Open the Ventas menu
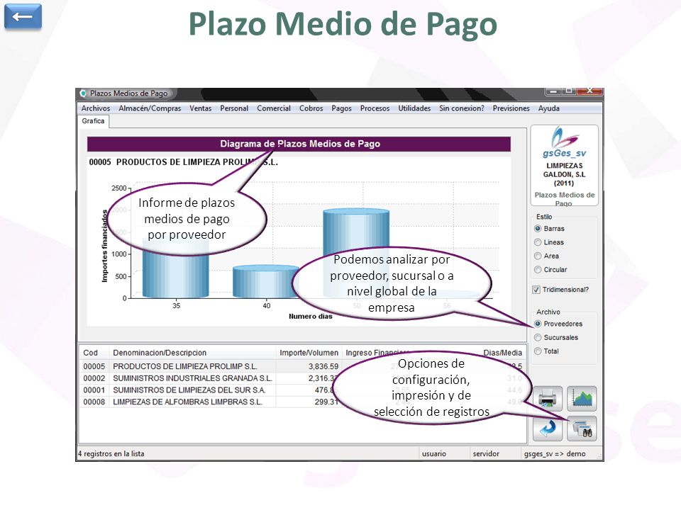This screenshot has width=681, height=510. pyautogui.click(x=200, y=108)
